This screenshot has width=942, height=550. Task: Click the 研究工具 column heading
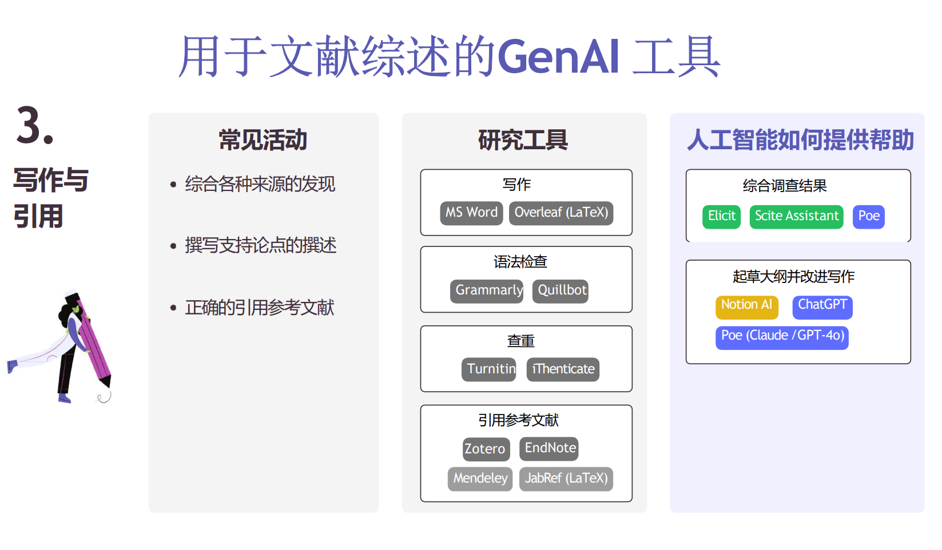click(523, 140)
